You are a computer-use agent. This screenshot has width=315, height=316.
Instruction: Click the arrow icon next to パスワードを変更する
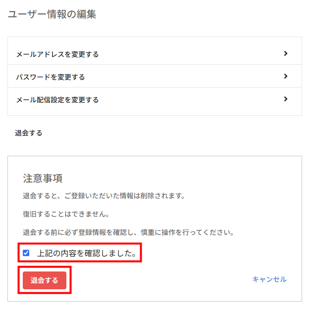(x=286, y=76)
